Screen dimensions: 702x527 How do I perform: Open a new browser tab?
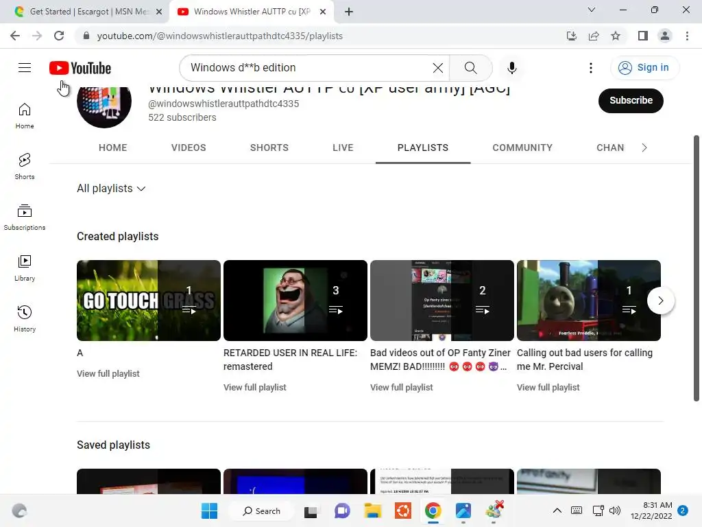pos(349,12)
